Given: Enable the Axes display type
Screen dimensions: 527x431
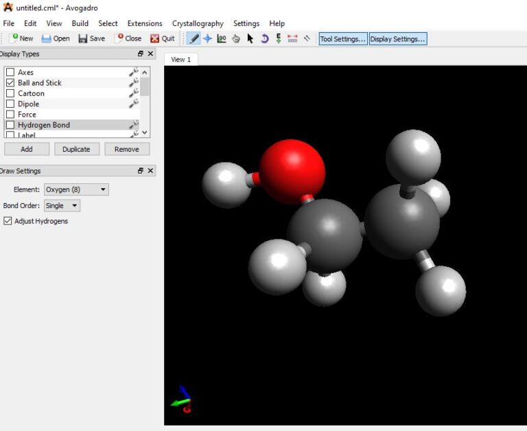Looking at the screenshot, I should coord(10,72).
